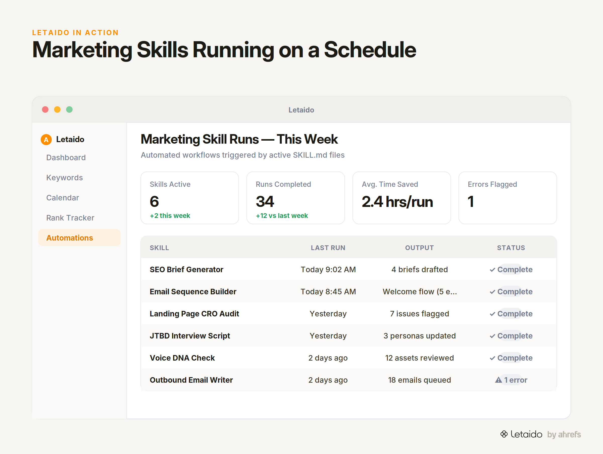603x454 pixels.
Task: Open the SEO Brief Generator skill
Action: pyautogui.click(x=186, y=269)
